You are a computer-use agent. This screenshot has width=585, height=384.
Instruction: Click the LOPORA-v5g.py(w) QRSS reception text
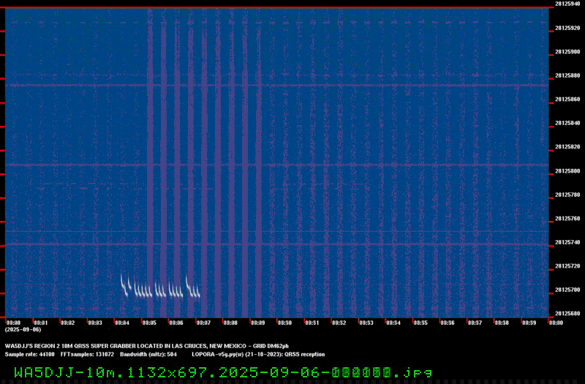coord(258,355)
